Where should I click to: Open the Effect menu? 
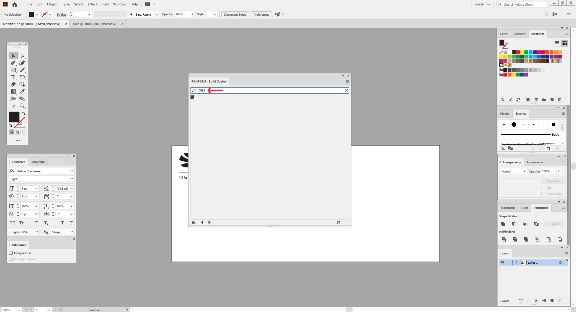pos(92,4)
